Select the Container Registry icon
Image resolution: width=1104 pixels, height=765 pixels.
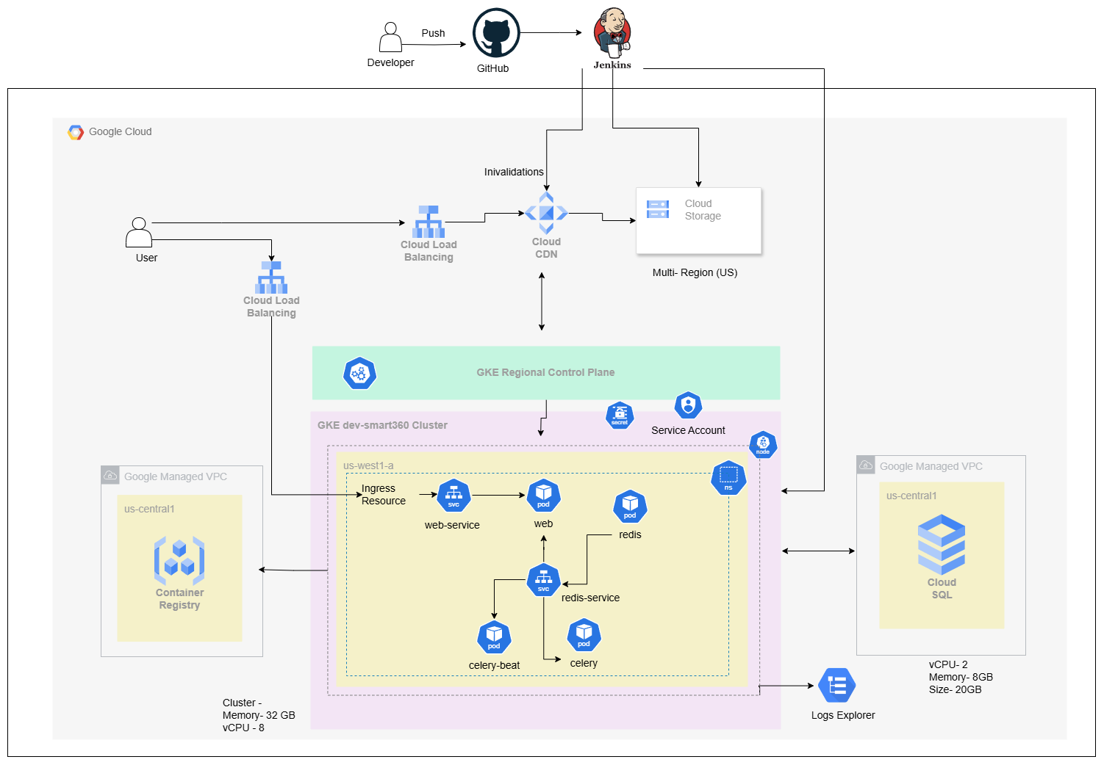(x=179, y=560)
